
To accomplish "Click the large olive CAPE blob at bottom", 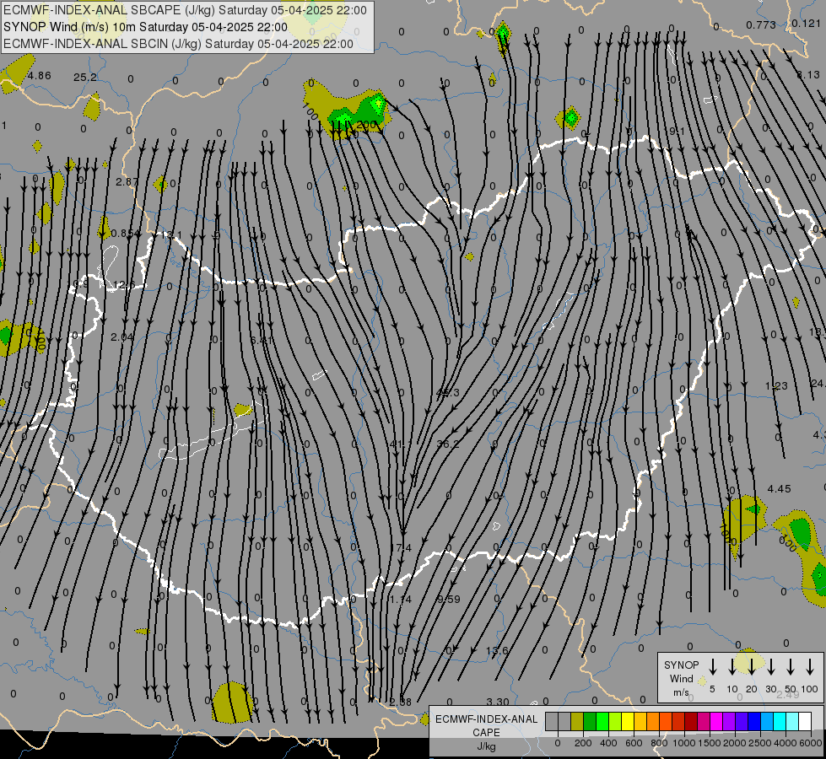I will click(x=232, y=702).
